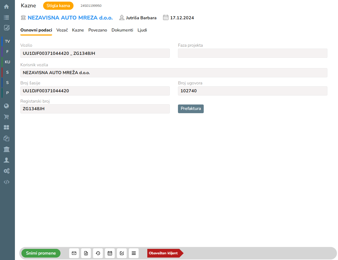Switch to the Kazne tab

(78, 30)
